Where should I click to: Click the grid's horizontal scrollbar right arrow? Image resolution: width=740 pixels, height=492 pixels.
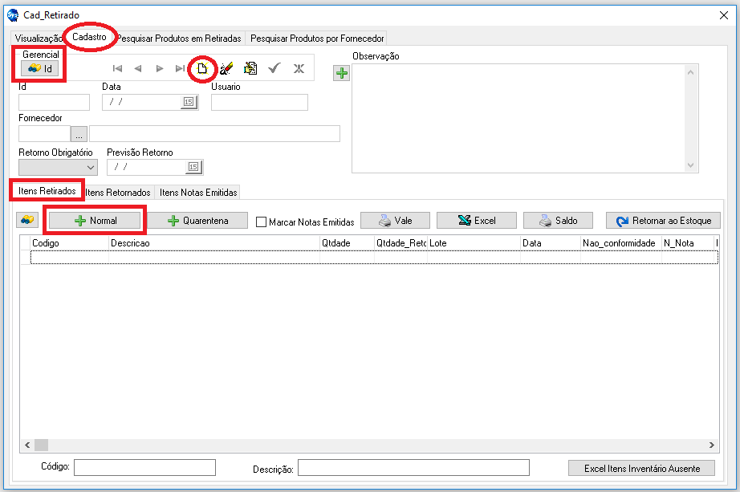[710, 445]
